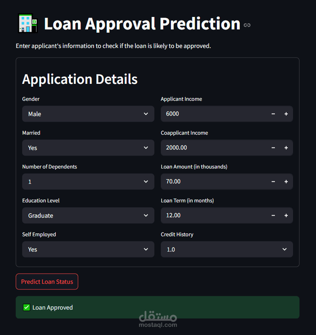Decrement Loan Amount using the minus icon
The image size is (316, 335).
[x=273, y=181]
